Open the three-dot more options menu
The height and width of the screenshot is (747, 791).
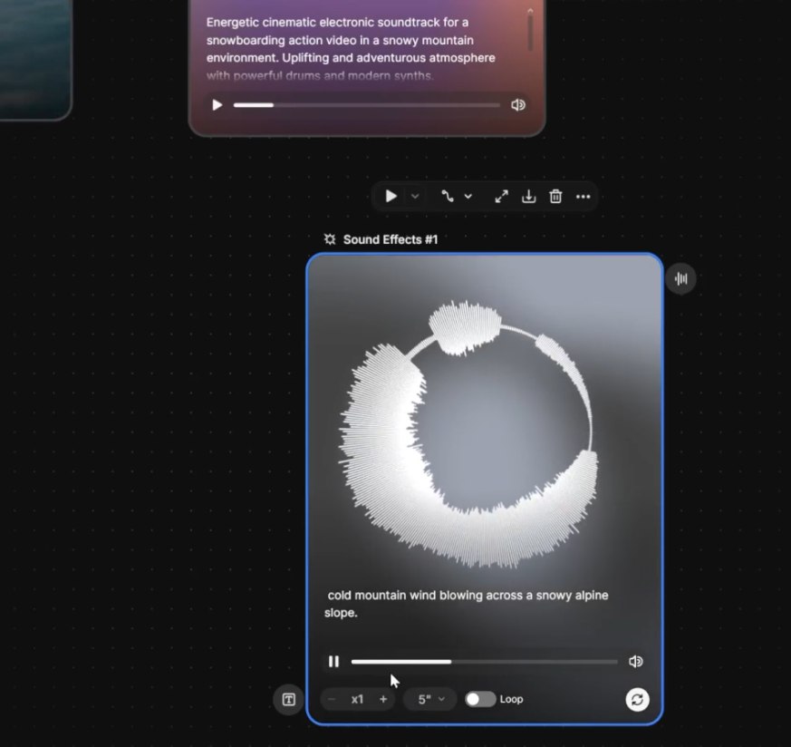(x=583, y=196)
